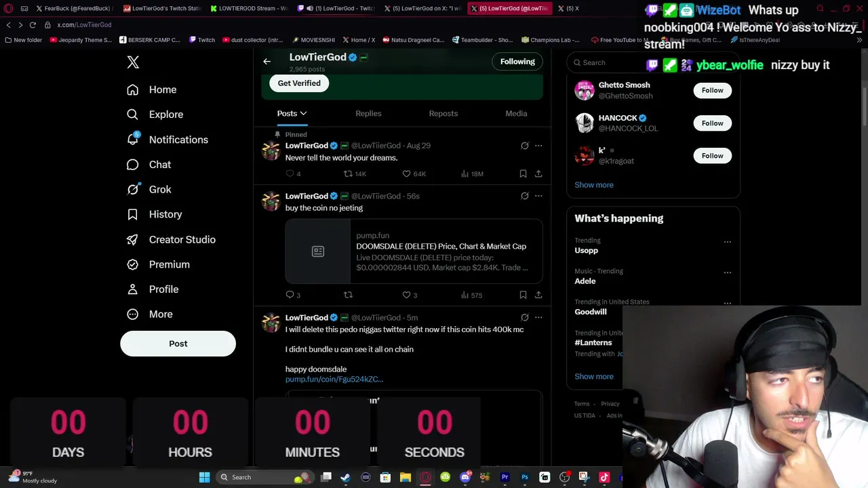Click the Get Verified button

[299, 83]
